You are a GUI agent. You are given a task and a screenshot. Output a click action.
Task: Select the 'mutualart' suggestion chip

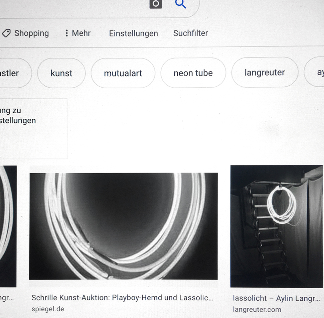coord(123,73)
